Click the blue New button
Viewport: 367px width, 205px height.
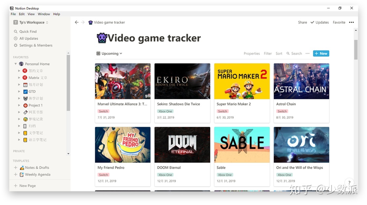[321, 53]
